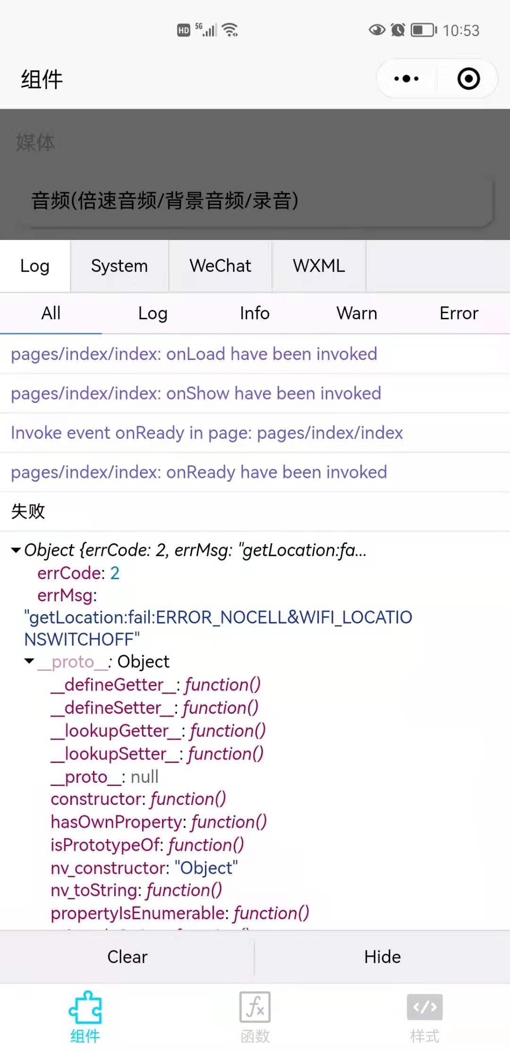The width and height of the screenshot is (510, 1052).
Task: Open the 函数 fx tab icon
Action: [x=255, y=1007]
